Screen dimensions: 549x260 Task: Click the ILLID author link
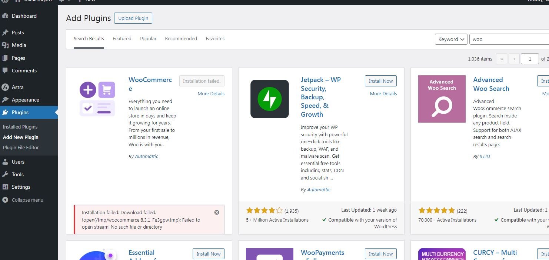[485, 156]
